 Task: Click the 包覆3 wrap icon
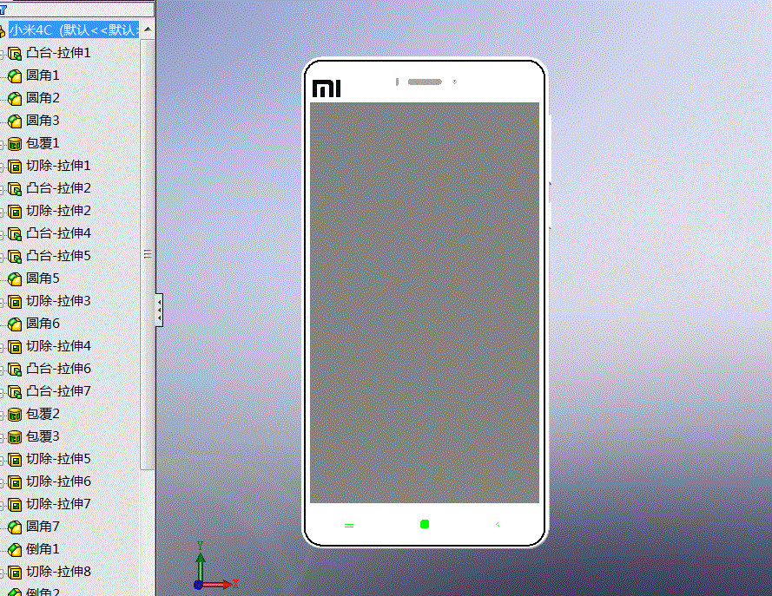point(15,437)
